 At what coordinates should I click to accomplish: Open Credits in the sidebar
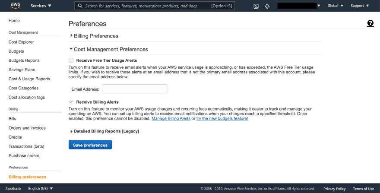[15, 137]
